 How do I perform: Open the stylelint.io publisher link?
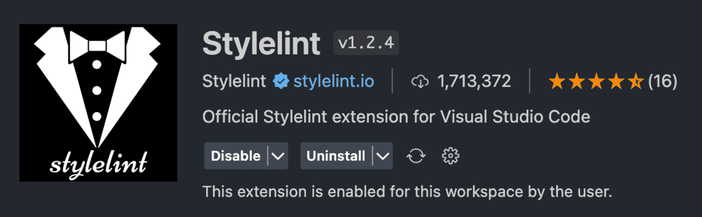[x=334, y=81]
